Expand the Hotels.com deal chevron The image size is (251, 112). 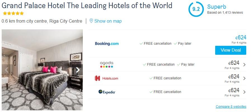[x=244, y=78]
